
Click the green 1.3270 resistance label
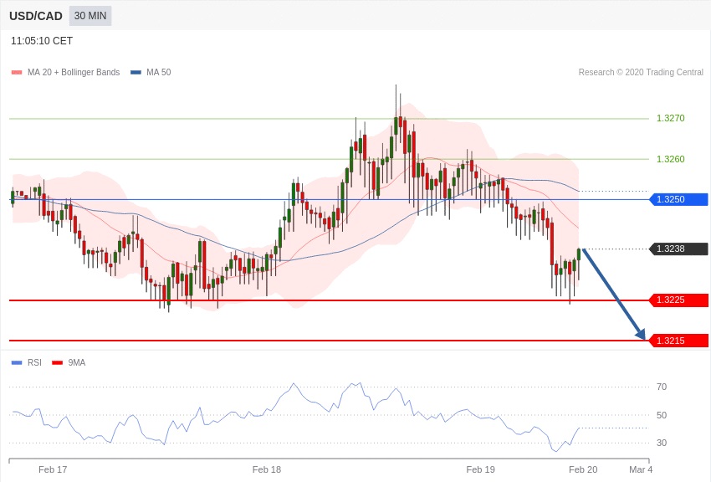pos(670,118)
